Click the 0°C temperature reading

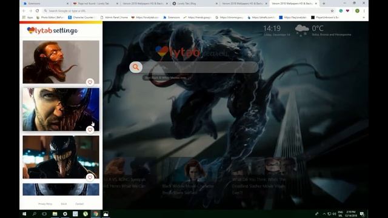click(318, 28)
